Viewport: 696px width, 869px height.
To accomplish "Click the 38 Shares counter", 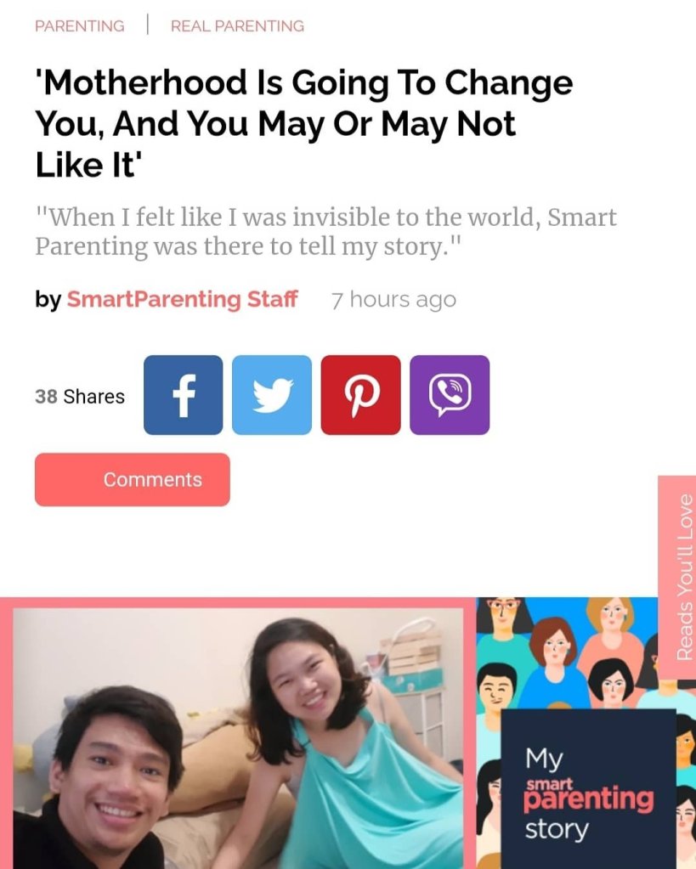I will tap(80, 396).
